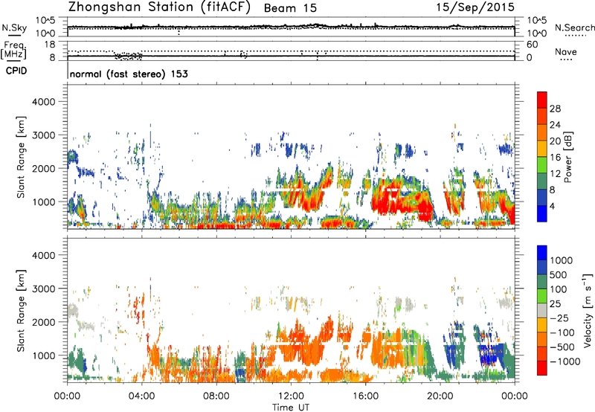Click the "Zhongshan Station (fitACF)" title
This screenshot has width=595, height=412.
pos(159,7)
